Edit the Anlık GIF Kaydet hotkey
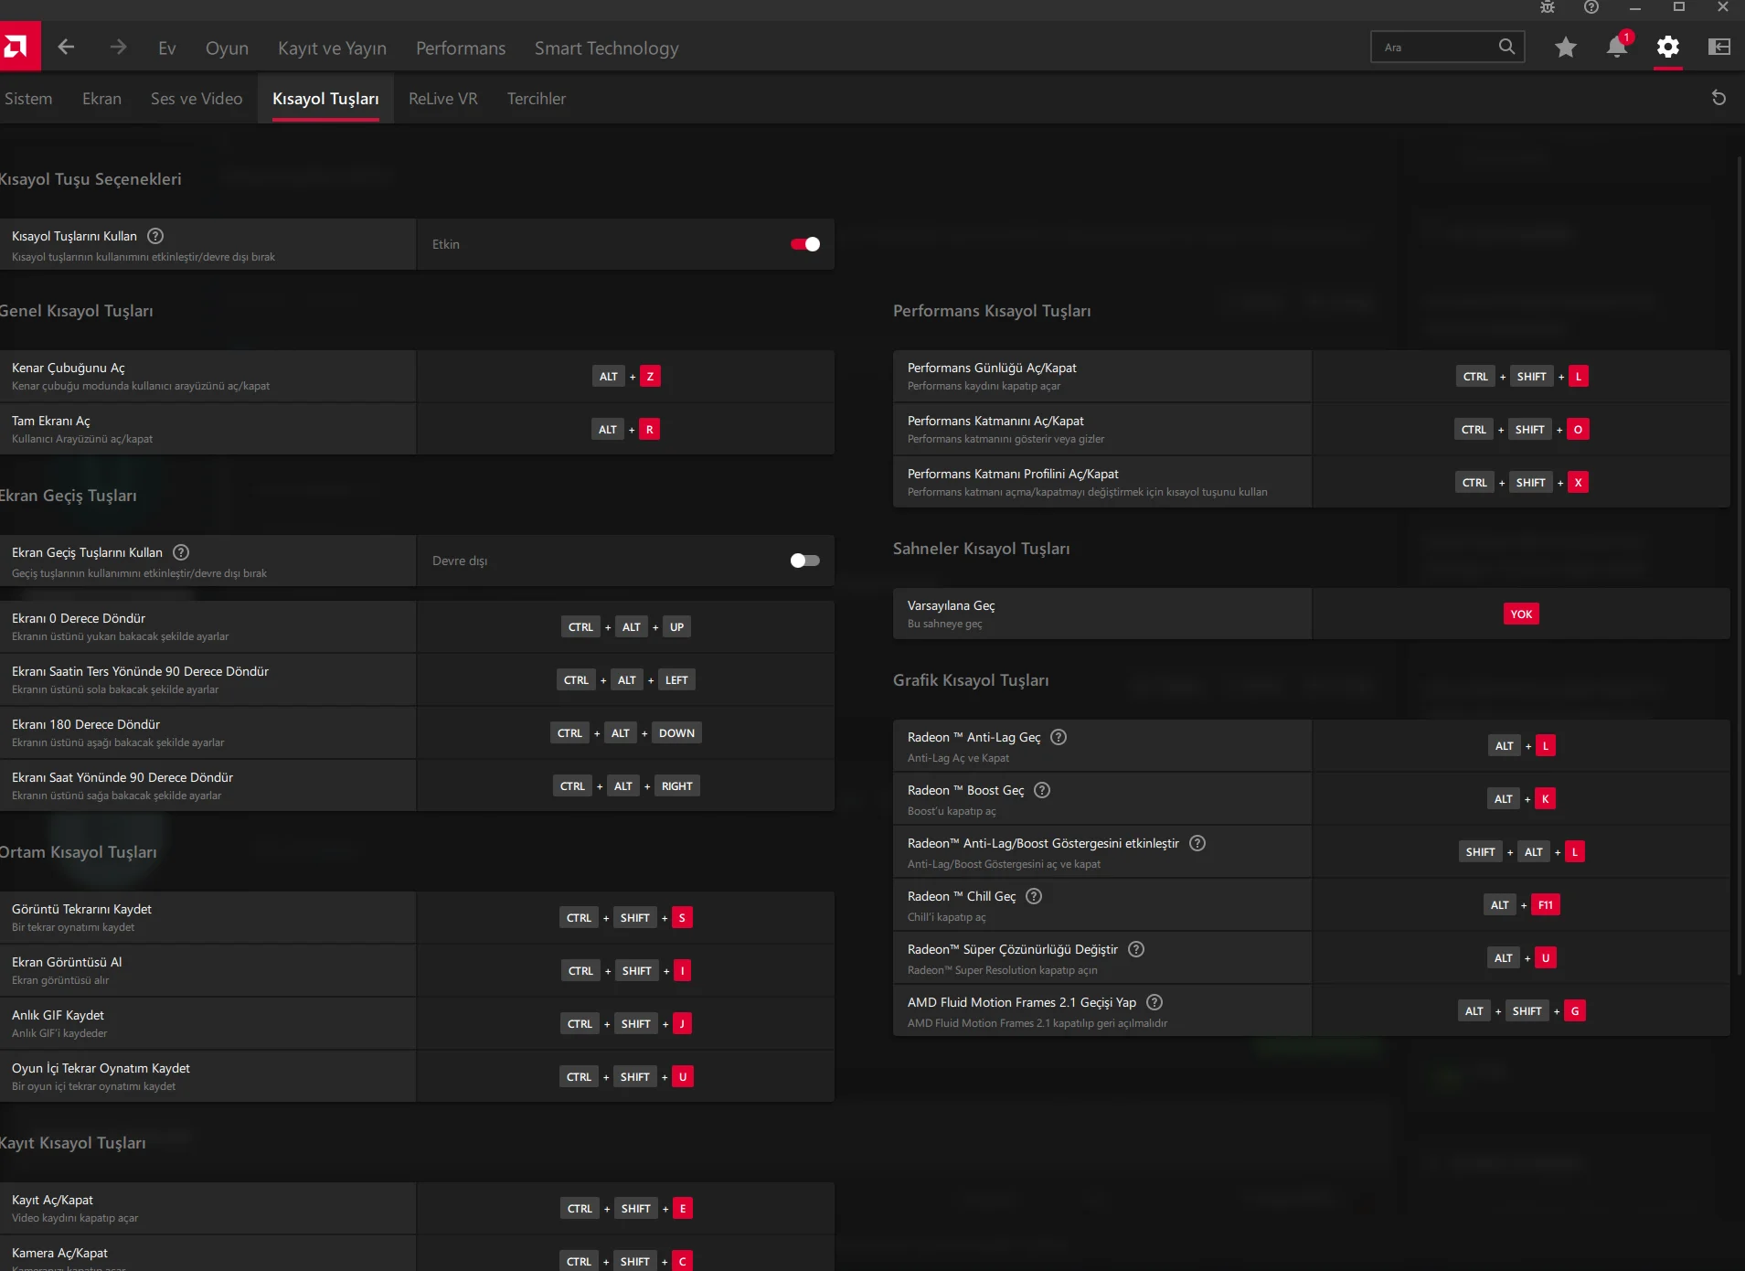1745x1271 pixels. [x=626, y=1024]
